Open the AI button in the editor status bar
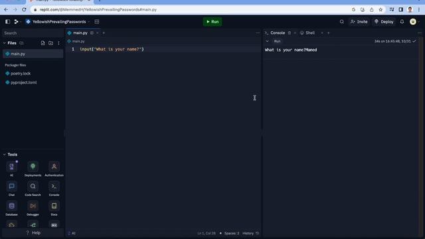This screenshot has width=425, height=239. pyautogui.click(x=72, y=233)
